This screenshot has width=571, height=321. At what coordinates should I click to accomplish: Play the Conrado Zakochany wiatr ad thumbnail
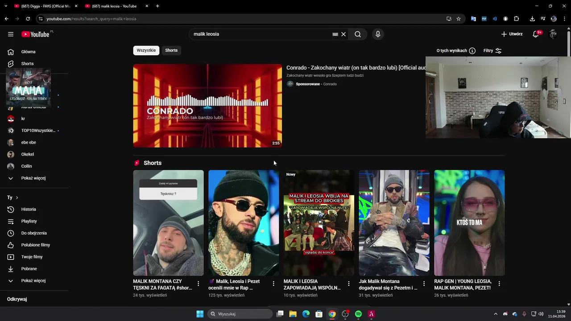pos(207,106)
